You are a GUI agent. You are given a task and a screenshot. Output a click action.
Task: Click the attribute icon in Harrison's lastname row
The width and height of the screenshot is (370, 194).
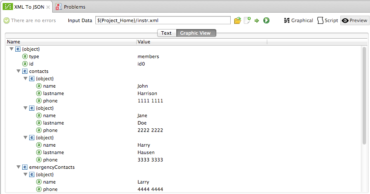tap(39, 93)
